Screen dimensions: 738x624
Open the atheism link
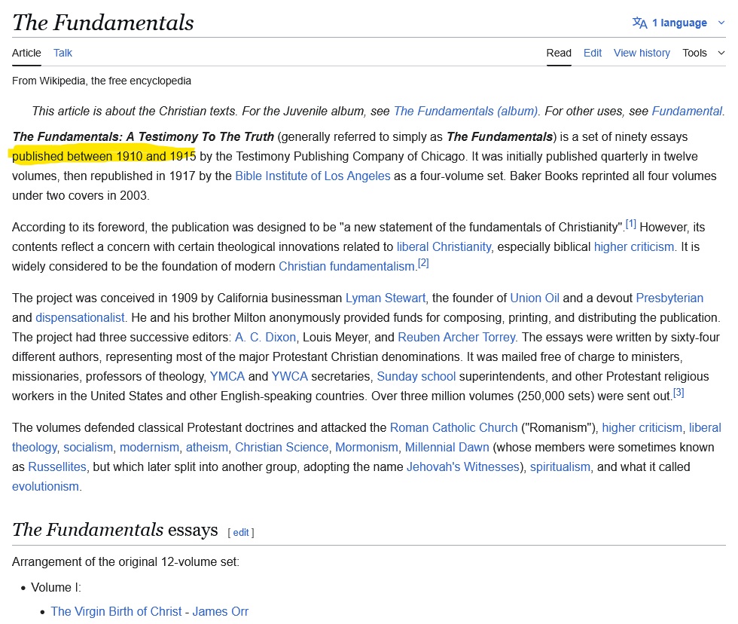pyautogui.click(x=206, y=448)
